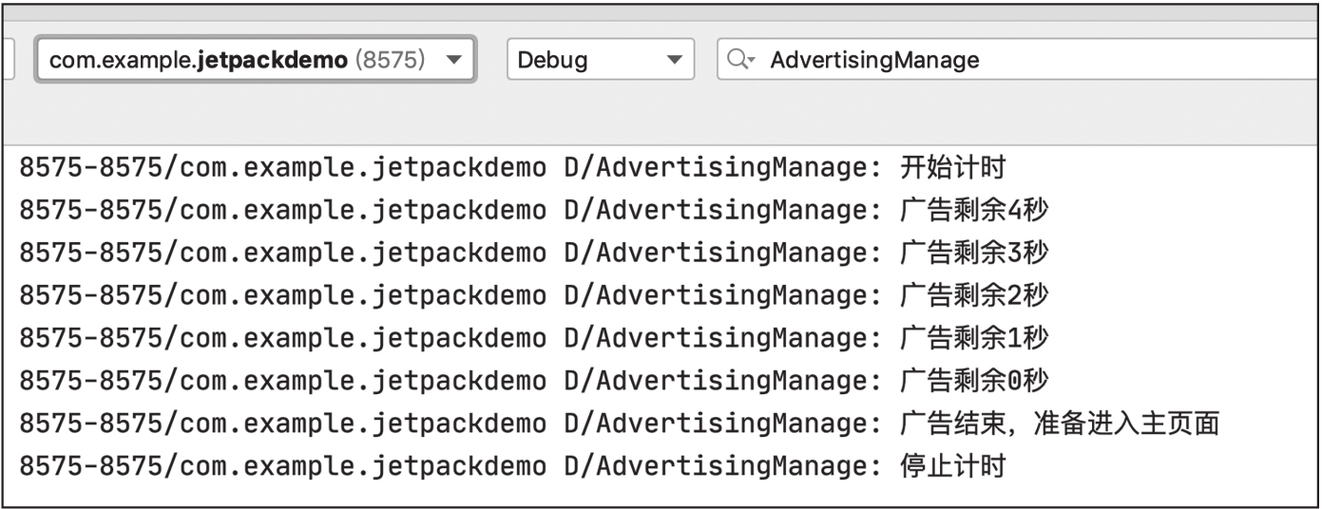The image size is (1322, 509).
Task: Click the arrow beside process ID (8575)
Action: tap(452, 61)
